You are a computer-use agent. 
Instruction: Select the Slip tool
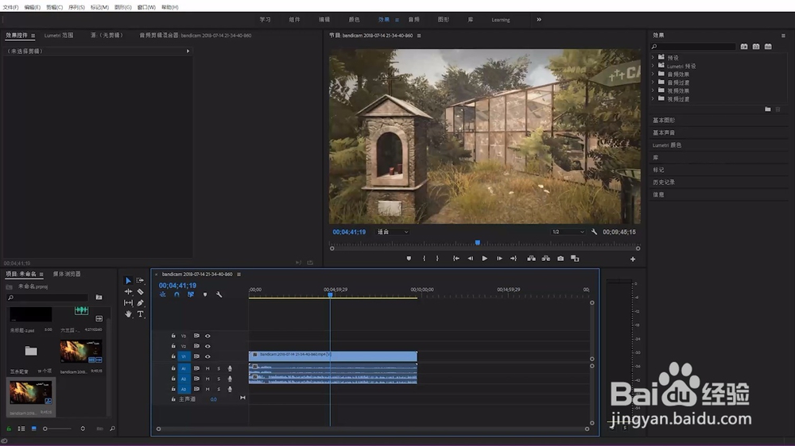(128, 302)
